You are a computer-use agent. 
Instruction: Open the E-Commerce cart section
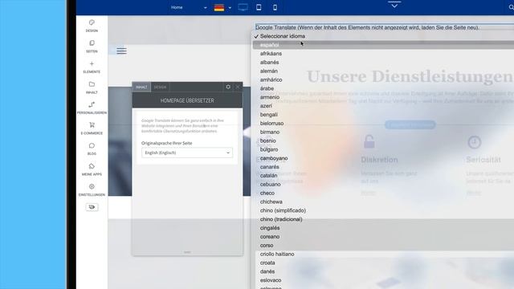(x=92, y=128)
